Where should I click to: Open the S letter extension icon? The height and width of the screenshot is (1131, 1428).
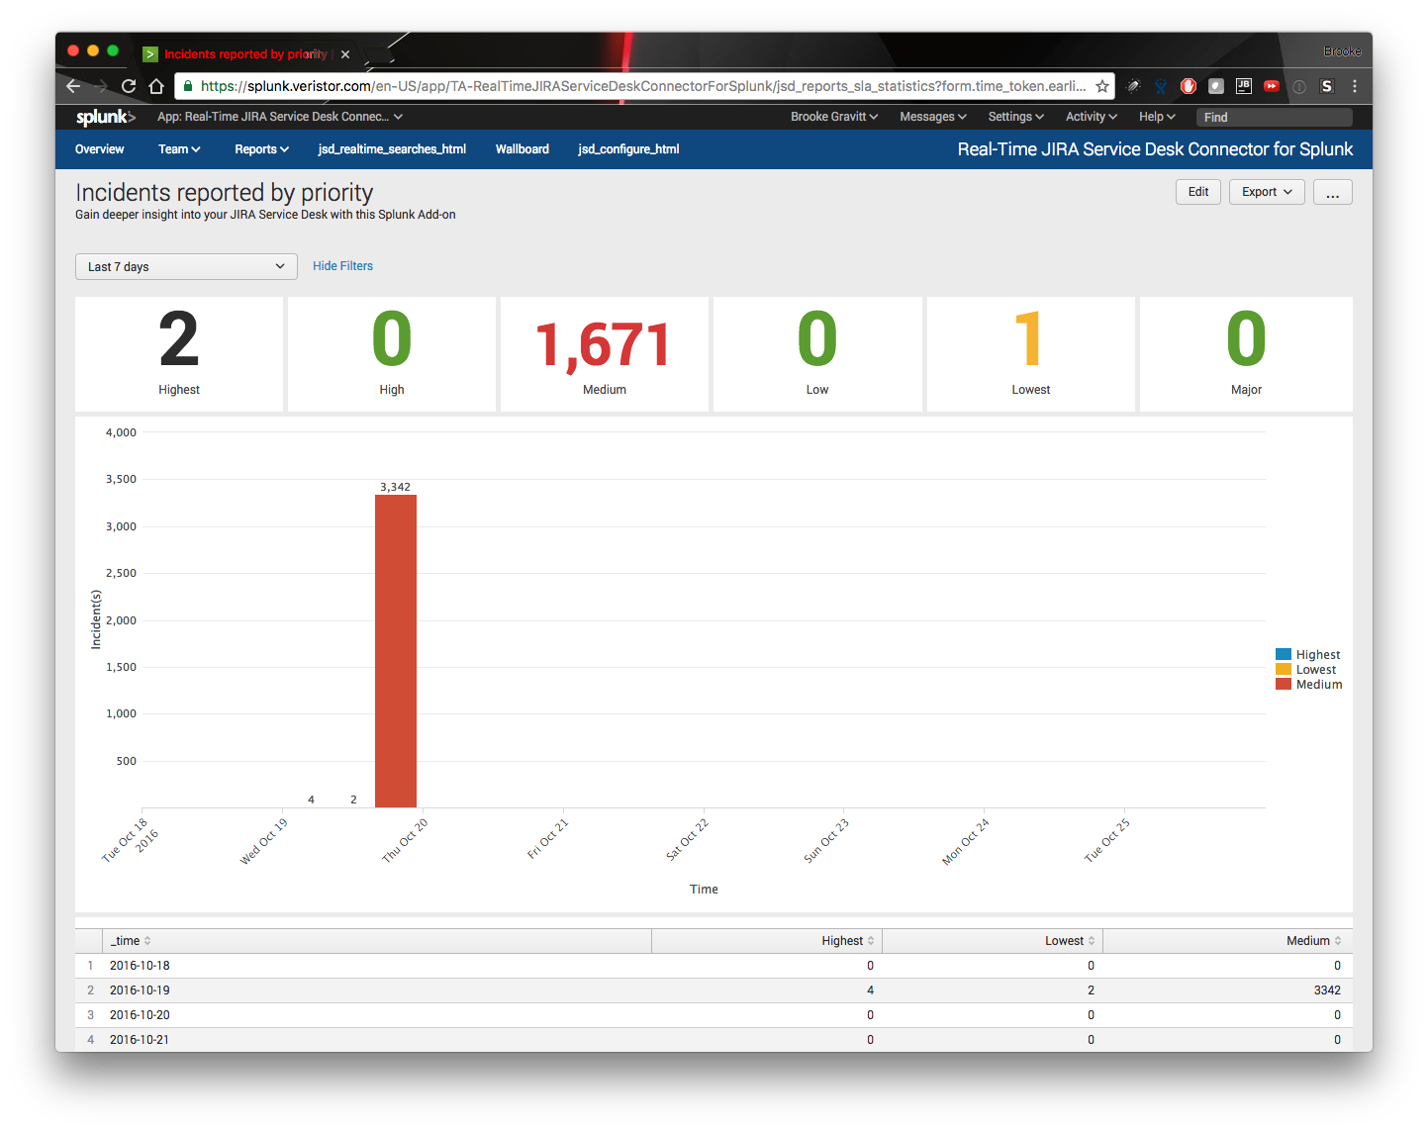(1327, 86)
